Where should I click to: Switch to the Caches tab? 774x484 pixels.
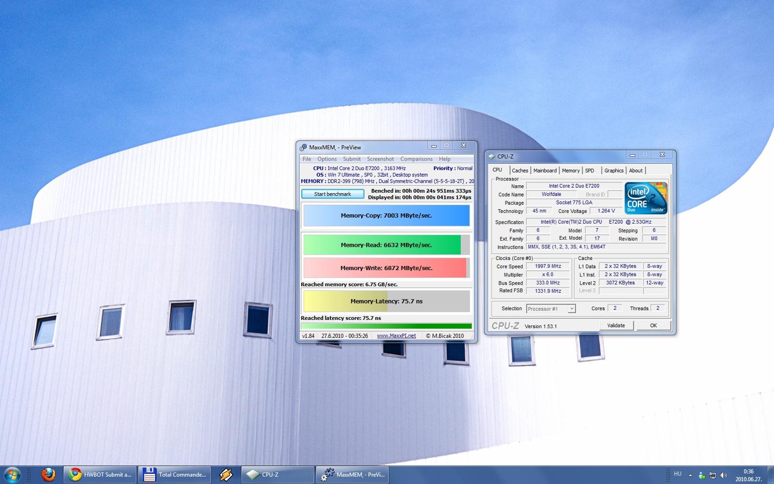click(520, 170)
